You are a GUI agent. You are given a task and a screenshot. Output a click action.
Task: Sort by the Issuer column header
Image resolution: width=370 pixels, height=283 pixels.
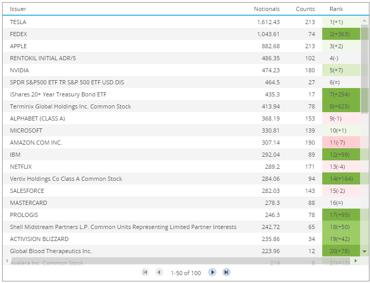click(x=18, y=9)
